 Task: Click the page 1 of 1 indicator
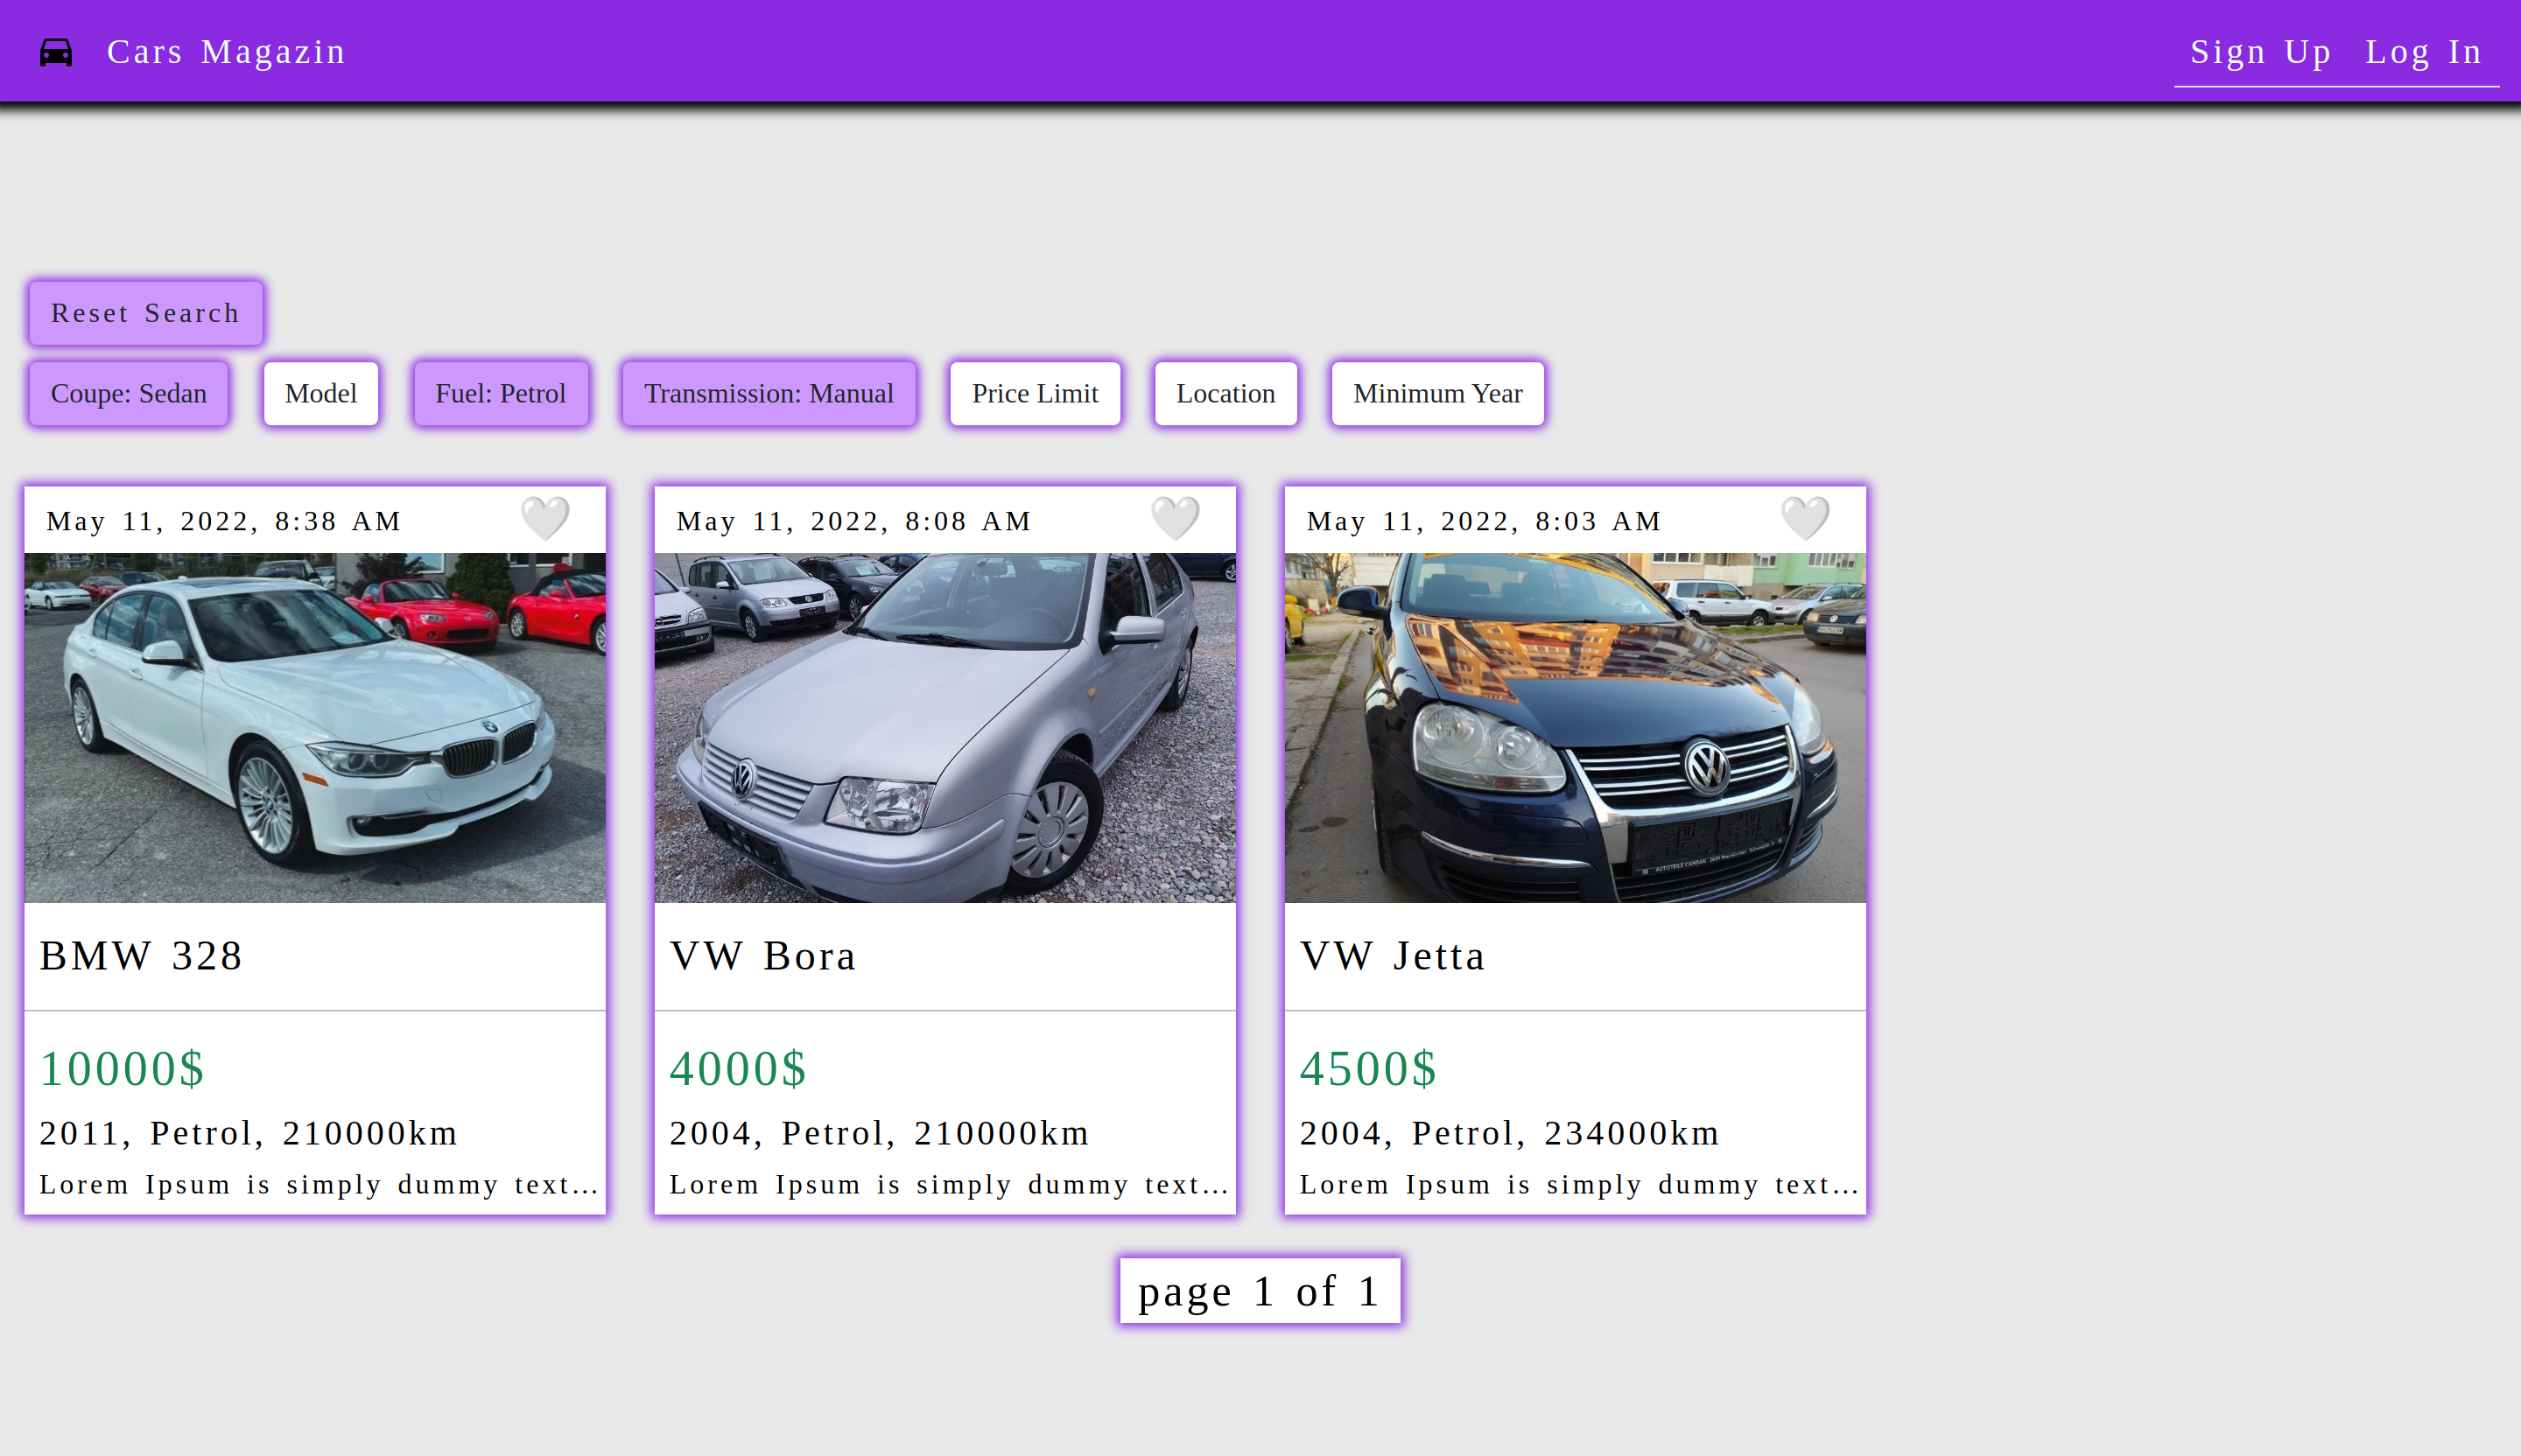click(1260, 1290)
